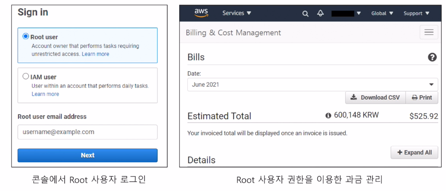
Task: Open the Support dropdown menu
Action: (x=416, y=13)
